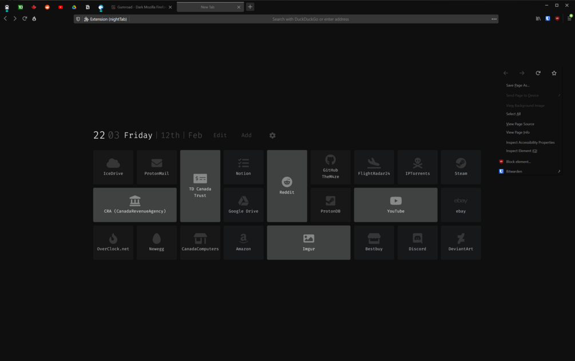575x361 pixels.
Task: Open nightTab settings gear
Action: pyautogui.click(x=272, y=135)
